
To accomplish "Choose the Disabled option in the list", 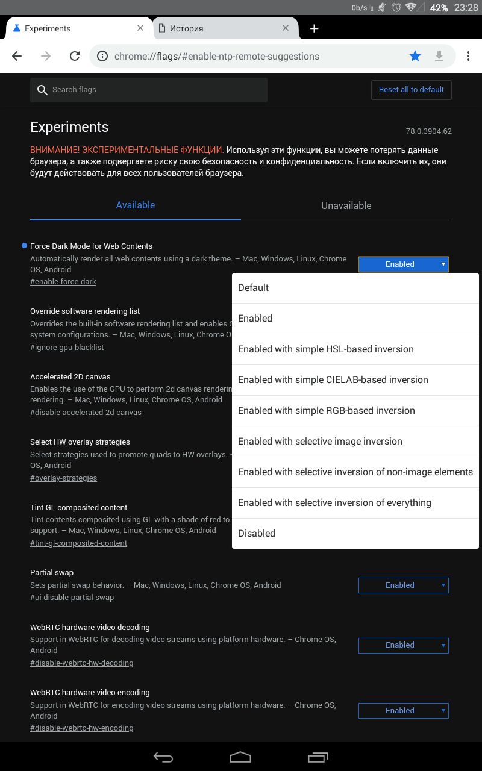I will (257, 533).
